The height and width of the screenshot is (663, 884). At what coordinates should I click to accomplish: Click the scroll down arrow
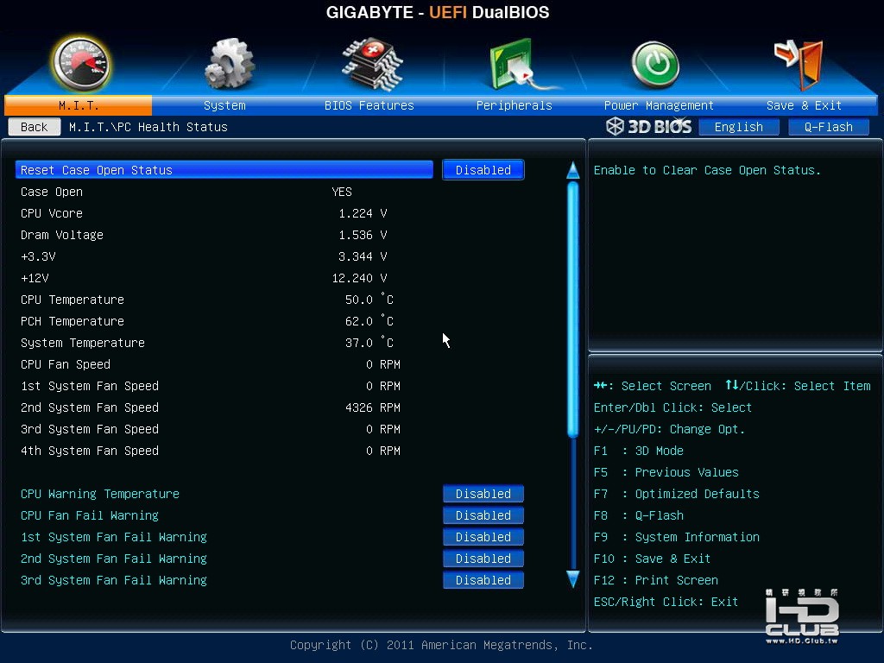[573, 579]
